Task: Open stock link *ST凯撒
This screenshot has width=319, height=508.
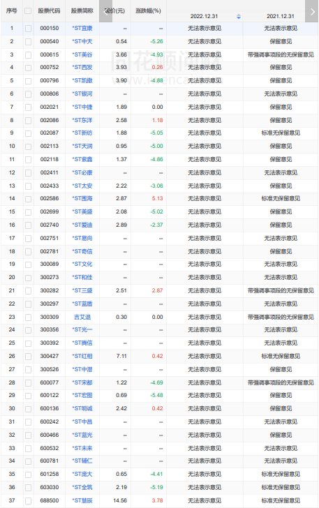Action: (x=82, y=80)
